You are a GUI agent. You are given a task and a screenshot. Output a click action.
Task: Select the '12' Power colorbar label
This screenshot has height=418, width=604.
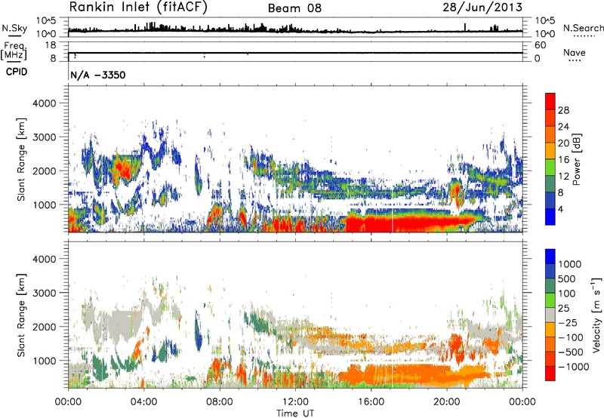pyautogui.click(x=563, y=177)
